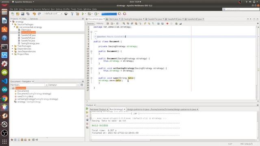
Task: Select setSavingStrategy method in Navigator
Action: point(38,99)
